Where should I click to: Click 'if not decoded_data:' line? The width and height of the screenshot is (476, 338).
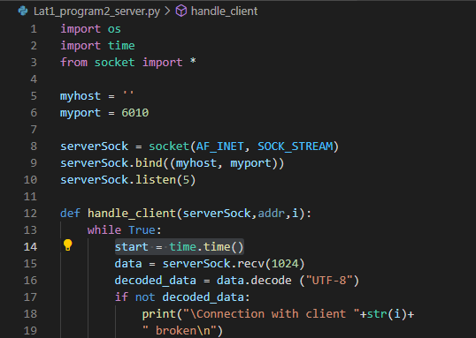182,297
